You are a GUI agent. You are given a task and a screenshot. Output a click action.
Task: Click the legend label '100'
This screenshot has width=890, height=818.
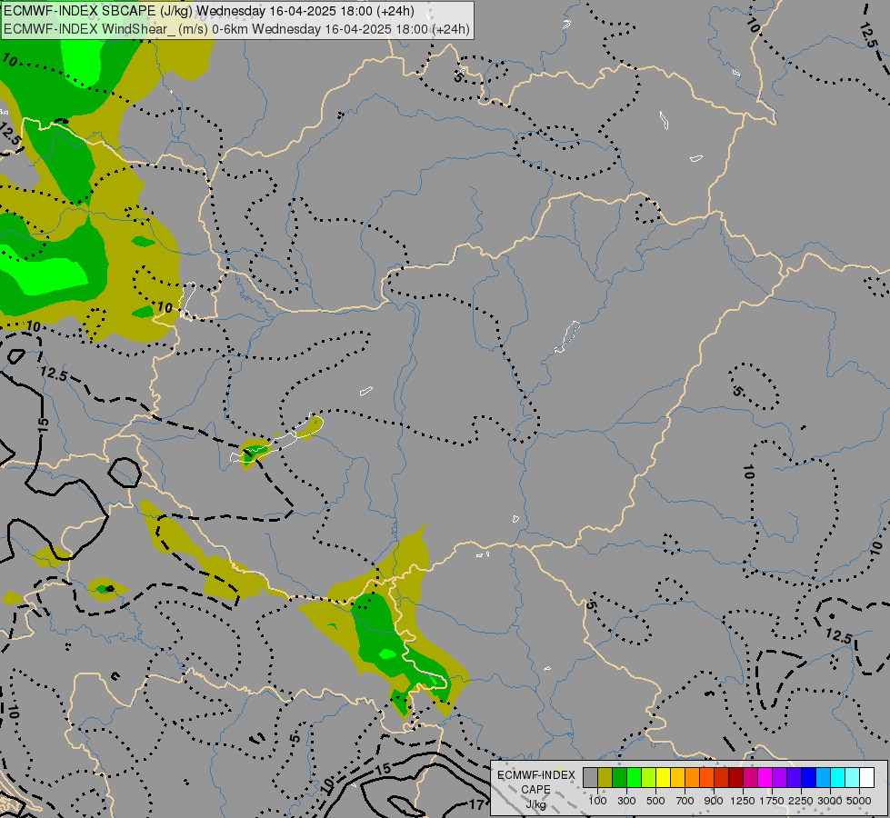tap(597, 801)
